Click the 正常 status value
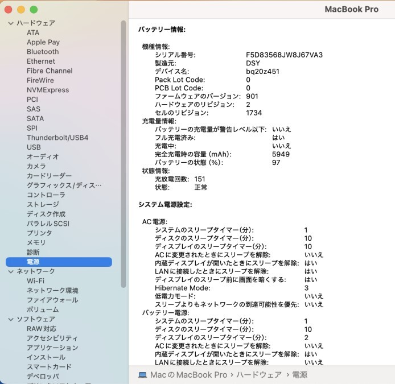The width and height of the screenshot is (395, 384). 200,188
